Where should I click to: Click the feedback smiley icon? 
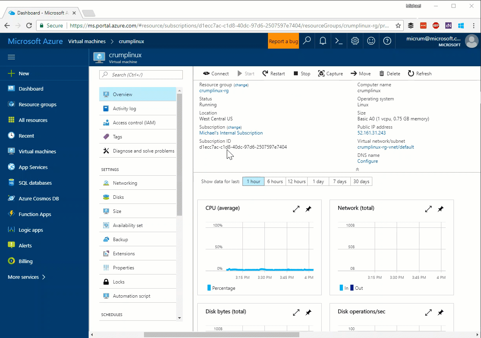click(371, 41)
